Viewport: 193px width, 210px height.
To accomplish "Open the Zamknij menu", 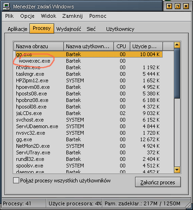I will (72, 16).
